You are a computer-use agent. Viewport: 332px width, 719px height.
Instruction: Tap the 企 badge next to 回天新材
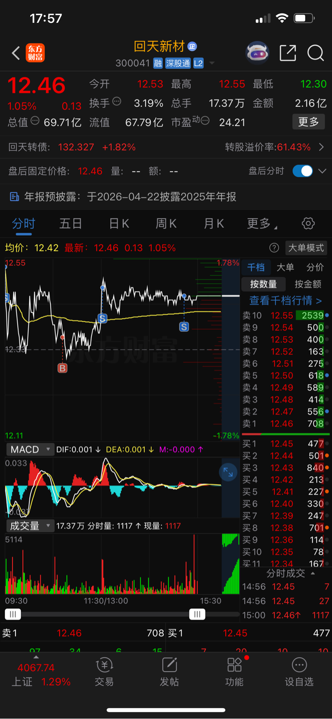(x=192, y=46)
